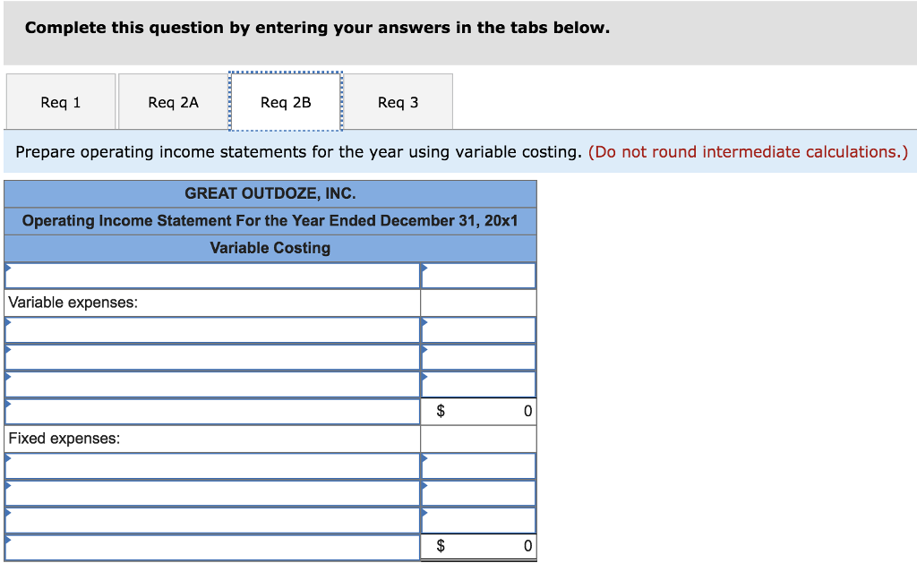Viewport: 917px width, 563px height.
Task: Switch to the Req 2A tab
Action: pos(174,102)
